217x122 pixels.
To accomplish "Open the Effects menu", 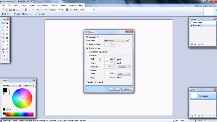I will click(x=54, y=5).
